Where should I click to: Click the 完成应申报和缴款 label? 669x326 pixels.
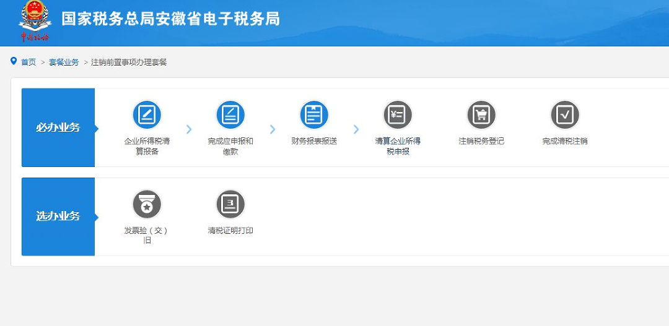click(x=230, y=146)
